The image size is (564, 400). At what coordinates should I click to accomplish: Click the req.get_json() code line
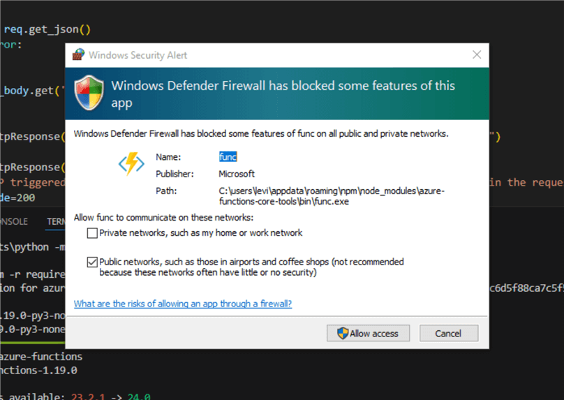tap(47, 29)
